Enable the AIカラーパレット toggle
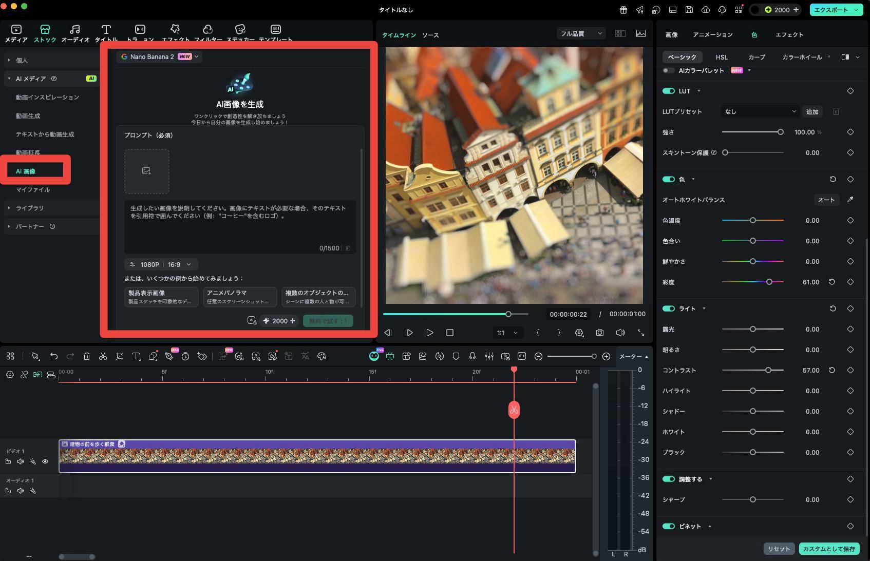 coord(668,70)
